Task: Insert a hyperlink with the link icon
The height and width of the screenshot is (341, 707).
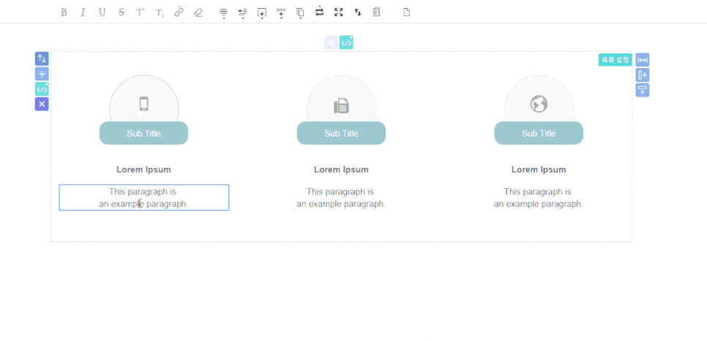Action: [179, 12]
